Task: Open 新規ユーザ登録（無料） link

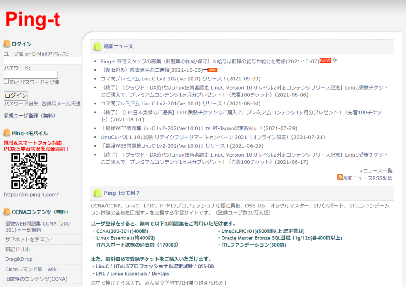Action: [x=29, y=115]
